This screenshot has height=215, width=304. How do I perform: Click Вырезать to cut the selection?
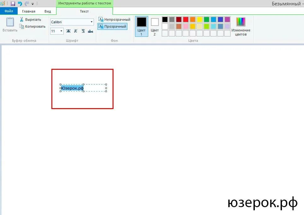(31, 19)
